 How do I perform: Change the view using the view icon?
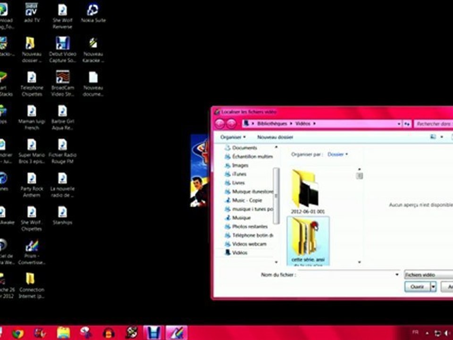pos(433,137)
